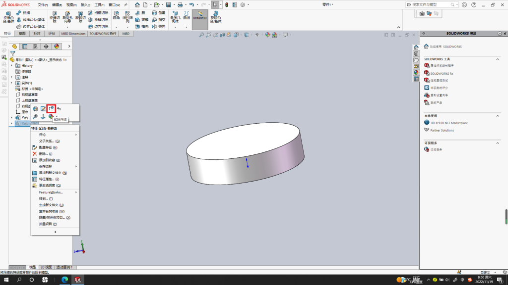Viewport: 508px width, 285px height.
Task: Select the Extruded Boss/Base (拉伸凸台/基体) tool
Action: tap(8, 17)
